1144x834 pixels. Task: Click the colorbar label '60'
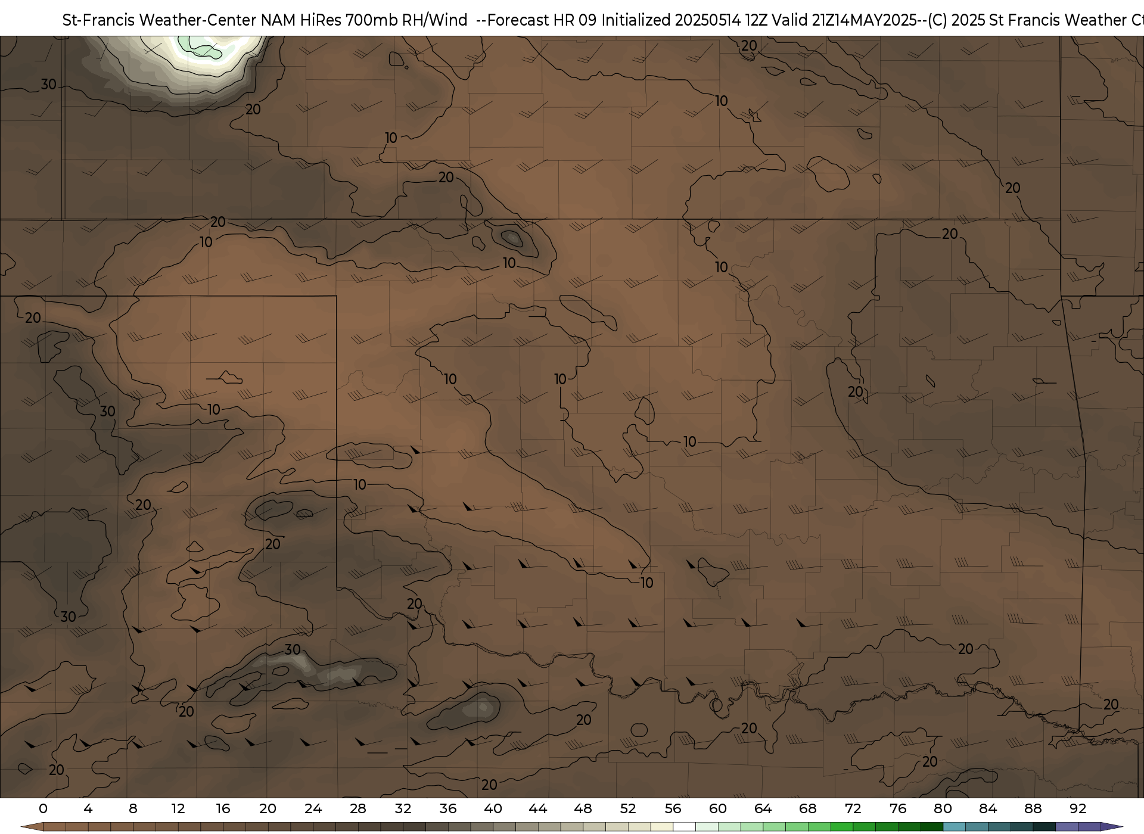pos(718,808)
